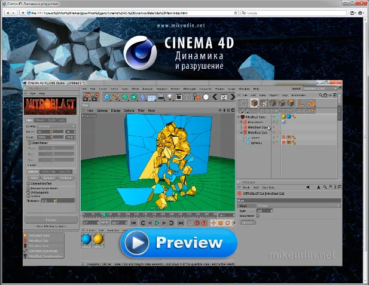Viewport: 369px width, 285px height.
Task: Collapse the NitroBlast Cut tree node
Action: click(x=241, y=133)
